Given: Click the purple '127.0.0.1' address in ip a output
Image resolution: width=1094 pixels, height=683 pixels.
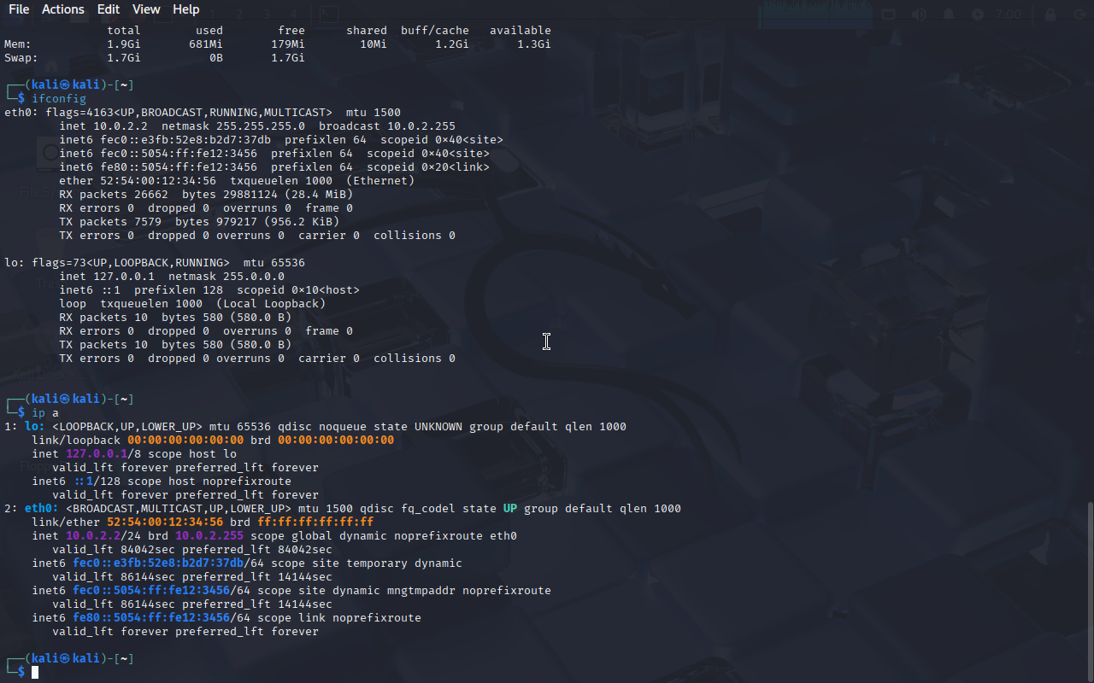Looking at the screenshot, I should tap(97, 454).
